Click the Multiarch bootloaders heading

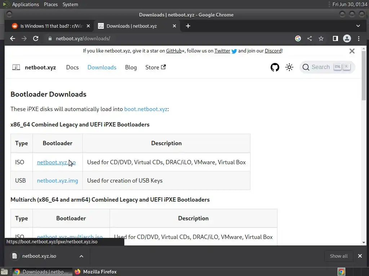click(110, 199)
